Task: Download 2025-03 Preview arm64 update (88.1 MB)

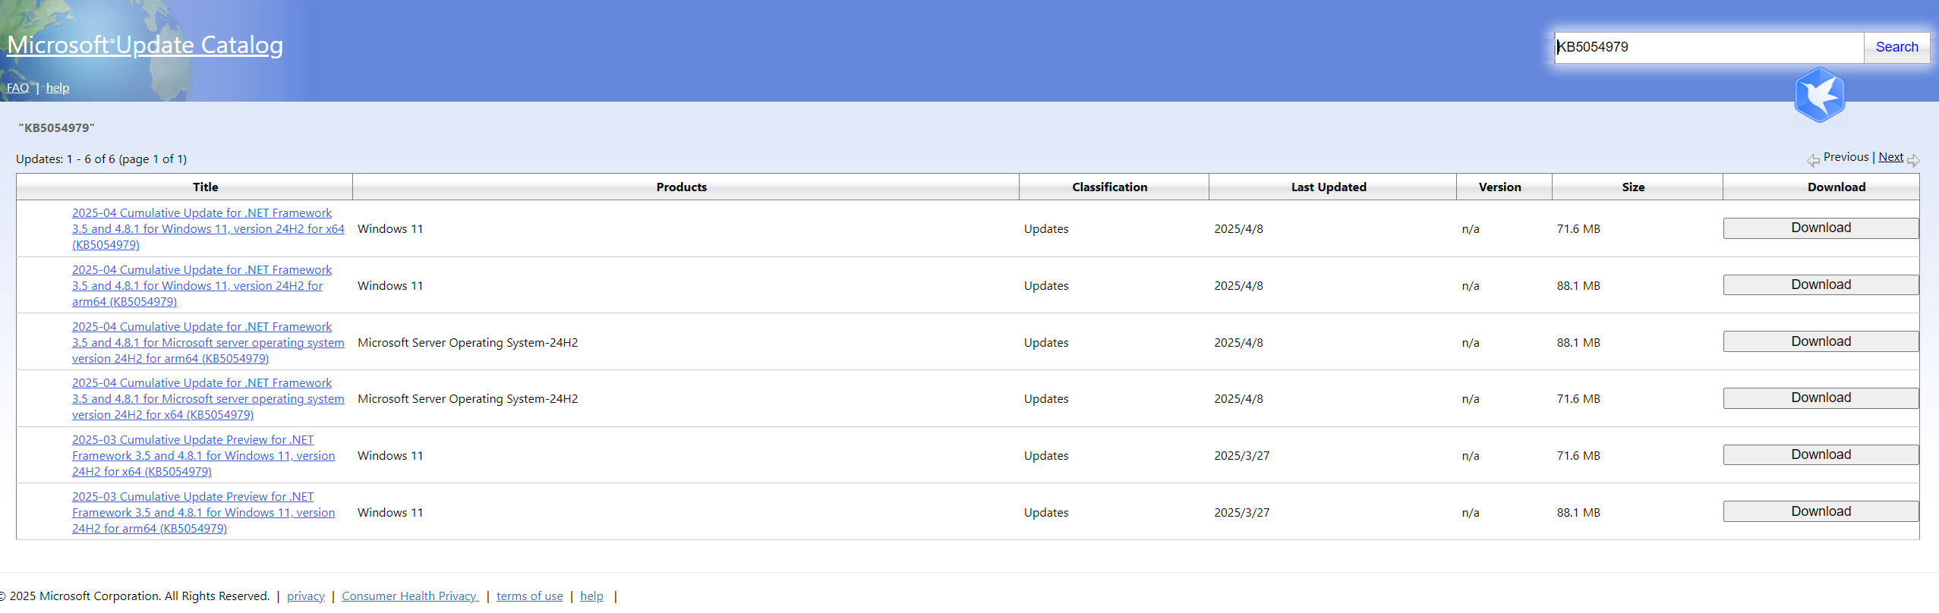Action: coord(1821,512)
